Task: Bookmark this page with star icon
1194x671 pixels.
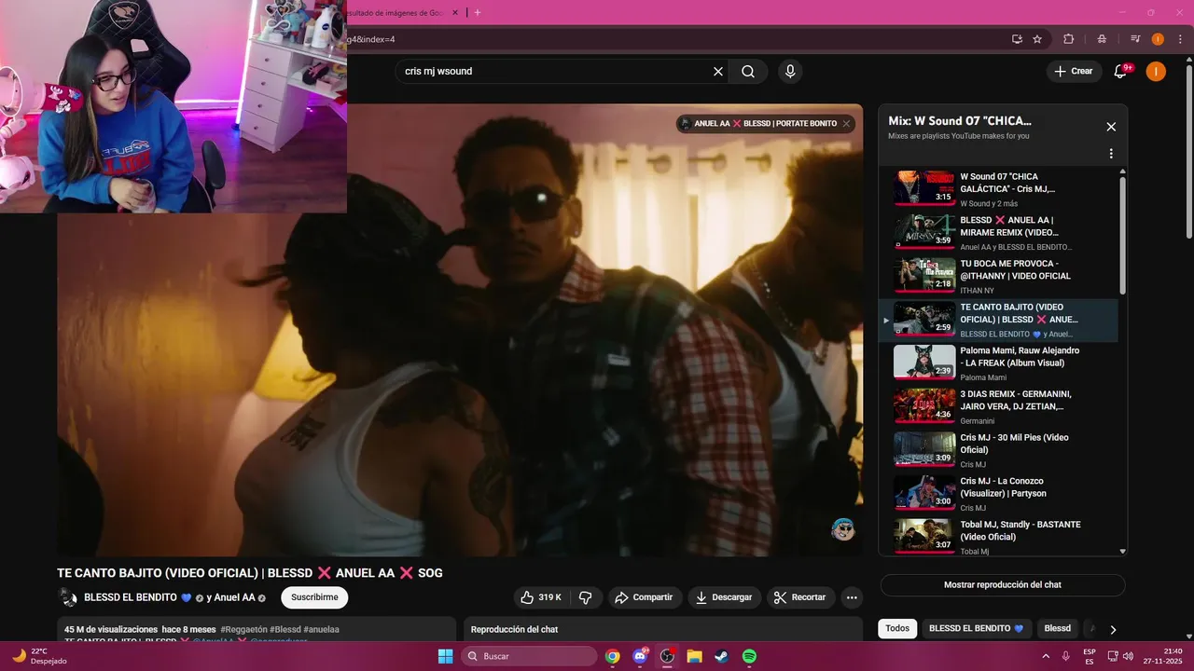Action: pyautogui.click(x=1037, y=39)
